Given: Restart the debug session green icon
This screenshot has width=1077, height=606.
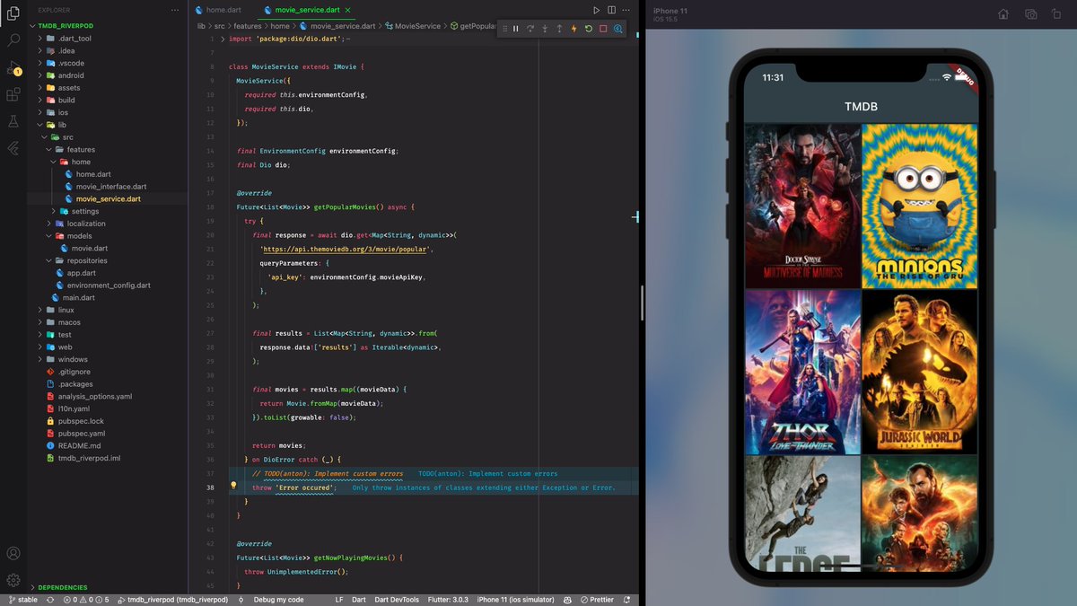Looking at the screenshot, I should [x=589, y=29].
